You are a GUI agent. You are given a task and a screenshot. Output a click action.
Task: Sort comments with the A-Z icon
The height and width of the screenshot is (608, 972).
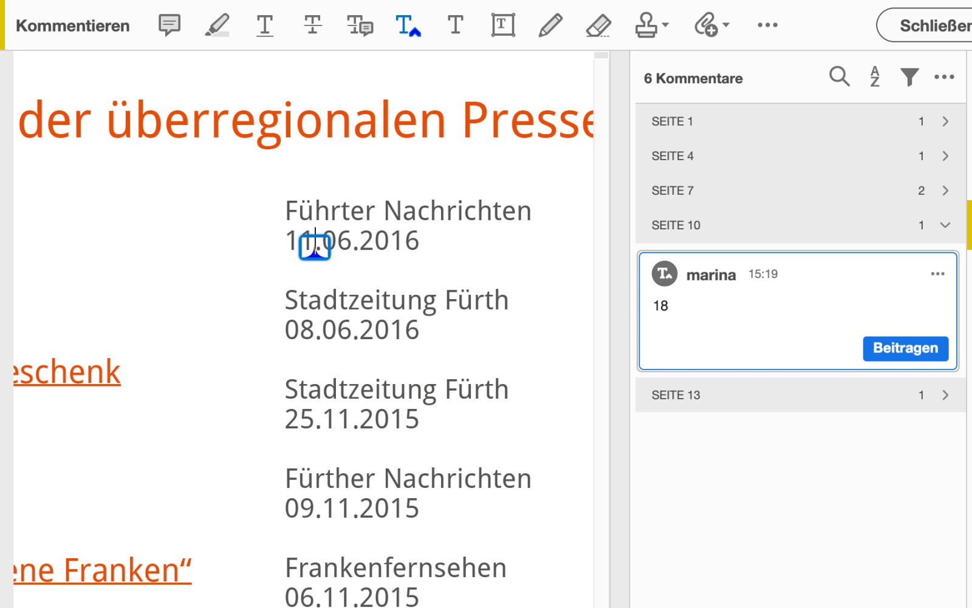[874, 77]
